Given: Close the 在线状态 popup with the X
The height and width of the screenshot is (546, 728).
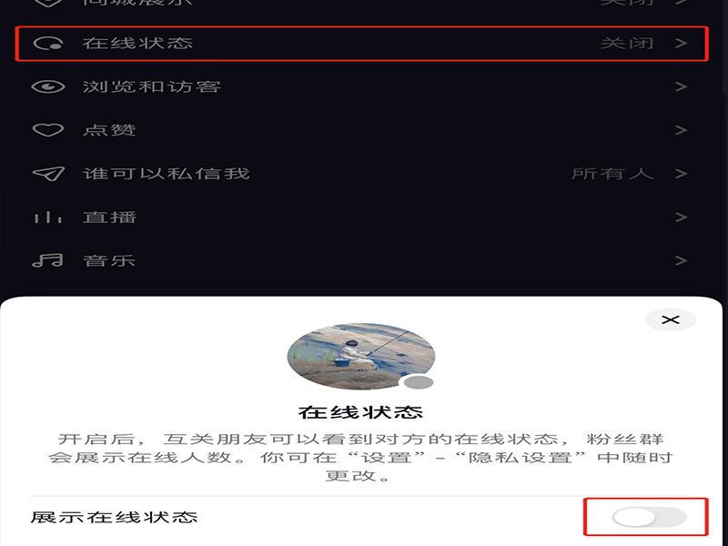Looking at the screenshot, I should (671, 320).
